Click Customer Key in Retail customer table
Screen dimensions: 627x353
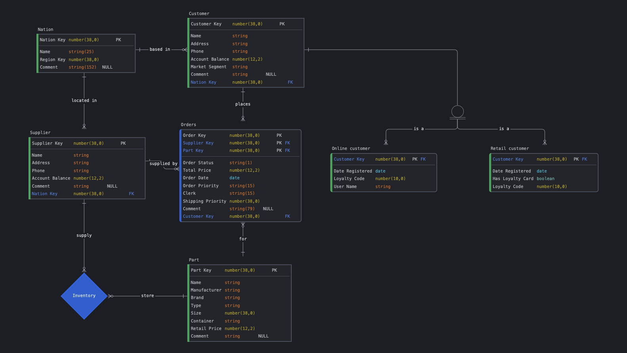(544, 159)
